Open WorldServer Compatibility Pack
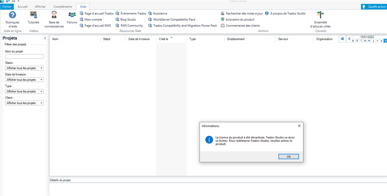This screenshot has height=196, width=387. click(172, 19)
